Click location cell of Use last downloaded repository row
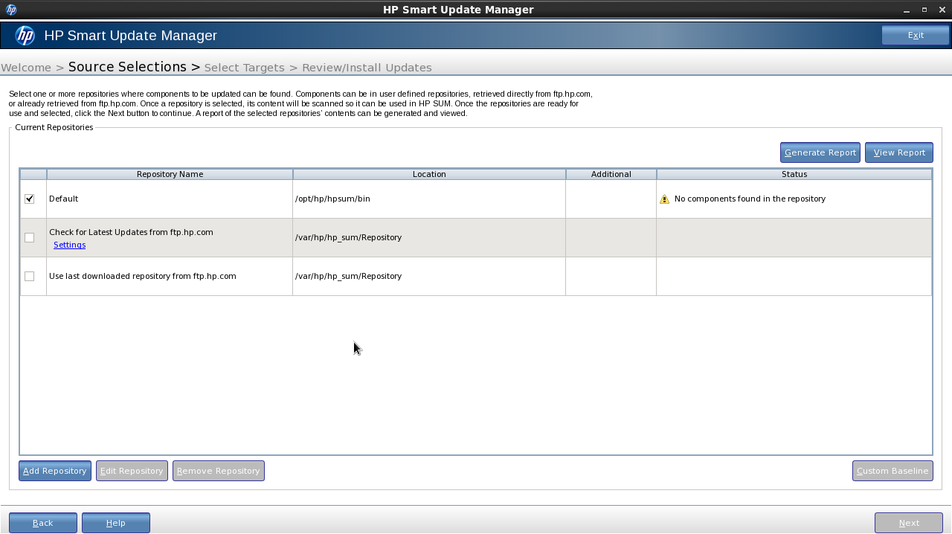Image resolution: width=952 pixels, height=534 pixels. point(429,277)
